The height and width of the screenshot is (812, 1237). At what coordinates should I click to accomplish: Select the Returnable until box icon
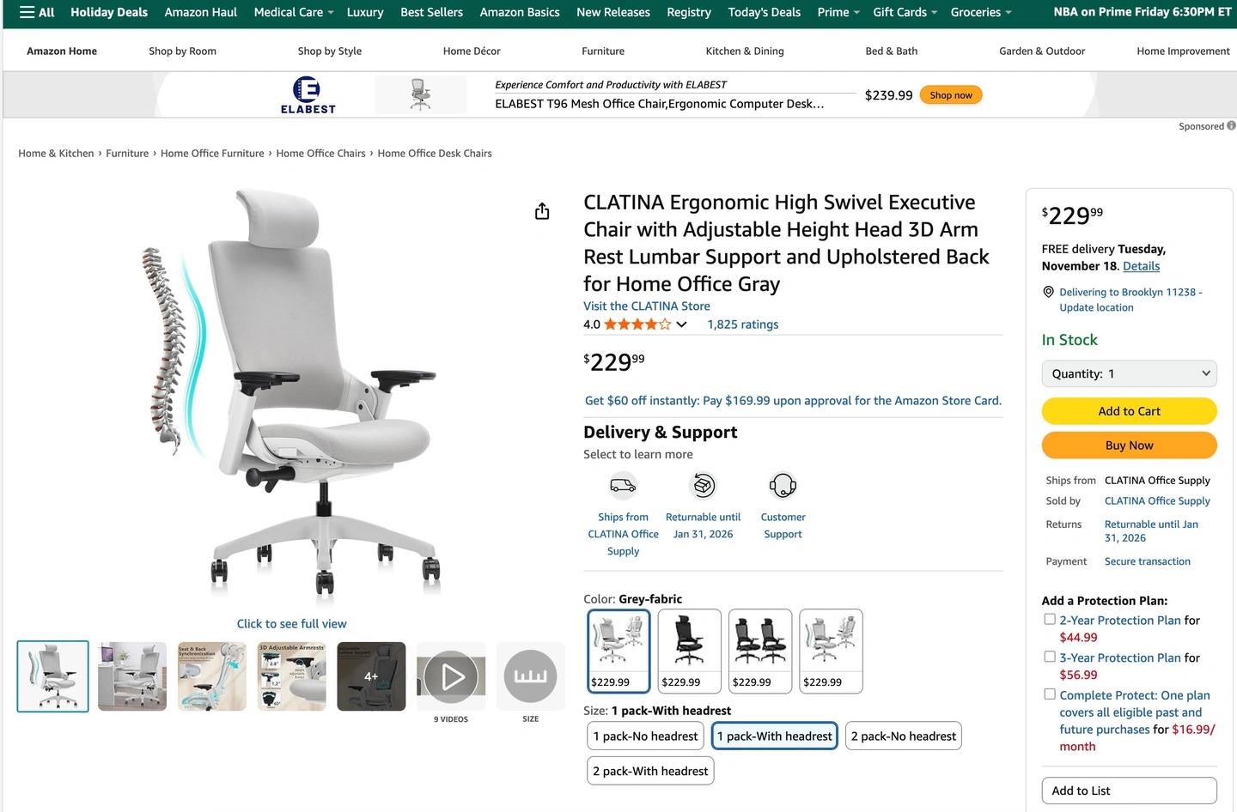(x=704, y=486)
